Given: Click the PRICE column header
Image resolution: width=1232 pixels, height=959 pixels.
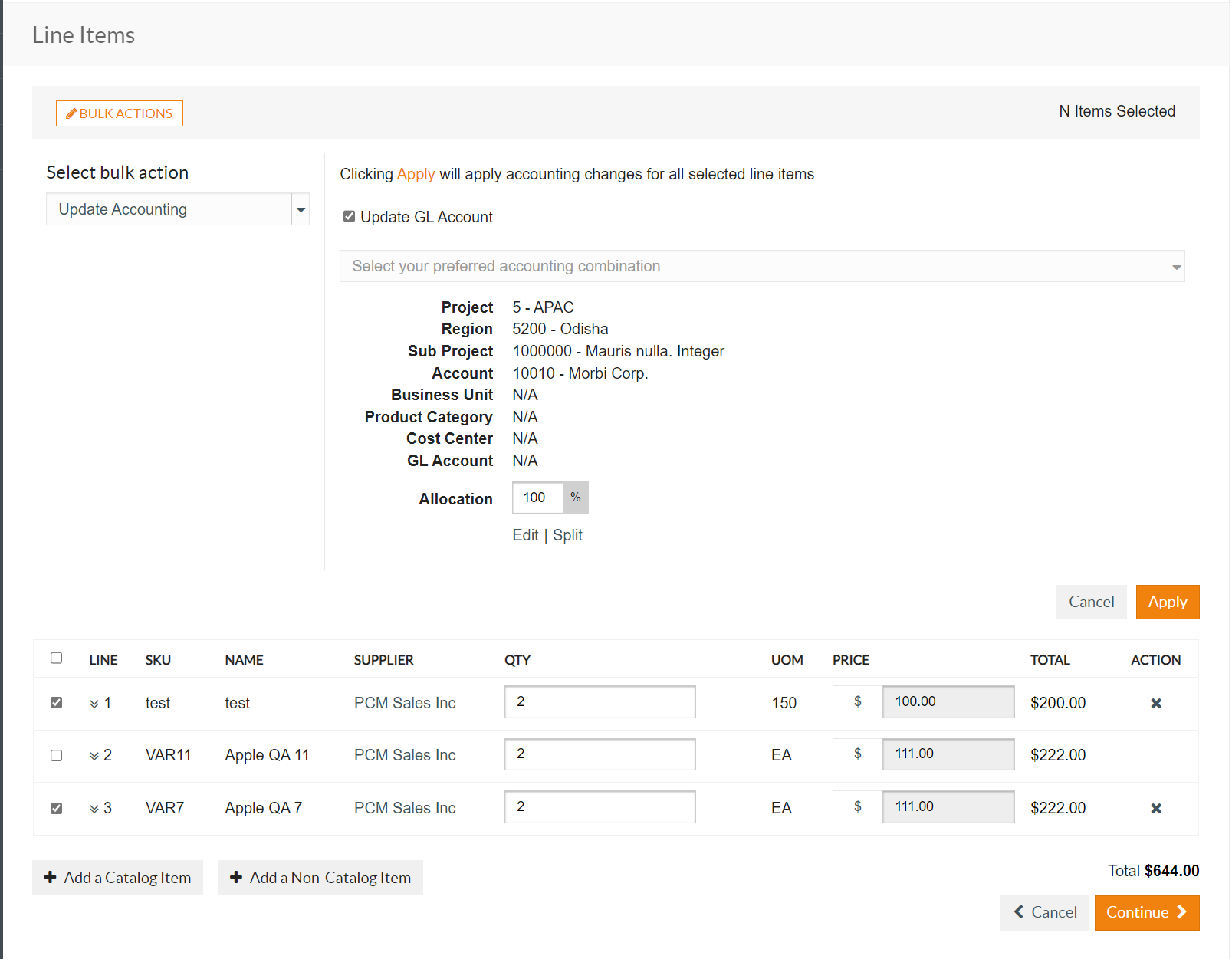Looking at the screenshot, I should tap(851, 660).
